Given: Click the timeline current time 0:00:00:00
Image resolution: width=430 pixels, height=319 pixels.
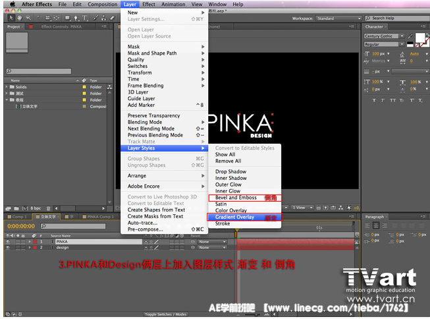Looking at the screenshot, I should [x=21, y=226].
